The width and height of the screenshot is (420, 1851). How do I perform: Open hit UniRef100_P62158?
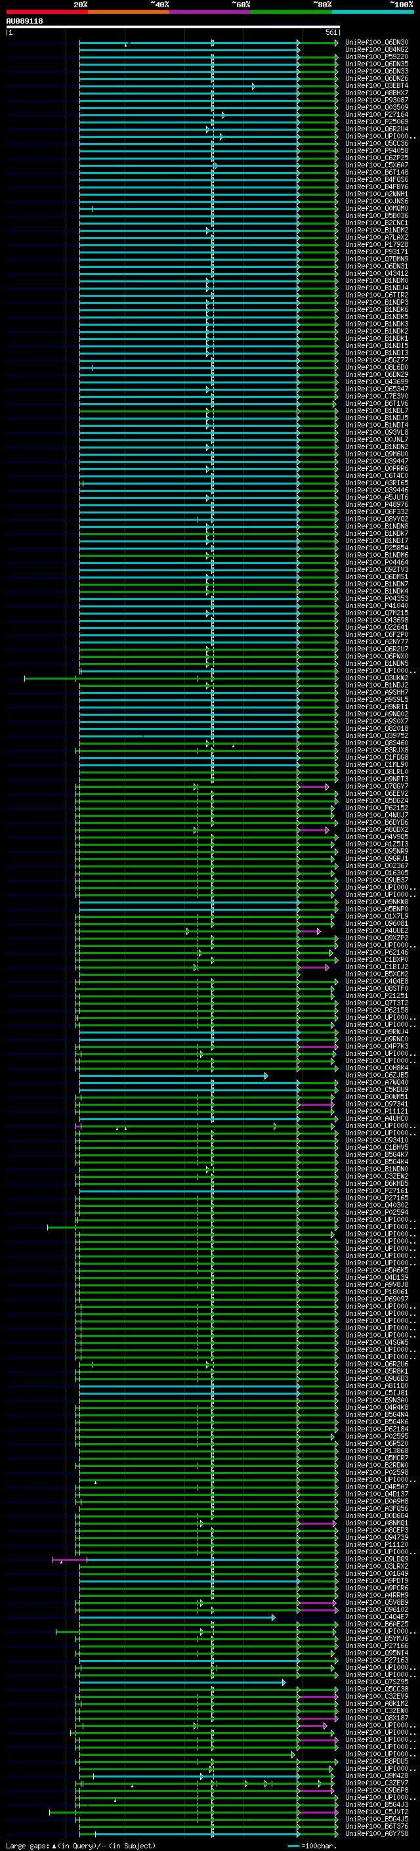tap(376, 1011)
